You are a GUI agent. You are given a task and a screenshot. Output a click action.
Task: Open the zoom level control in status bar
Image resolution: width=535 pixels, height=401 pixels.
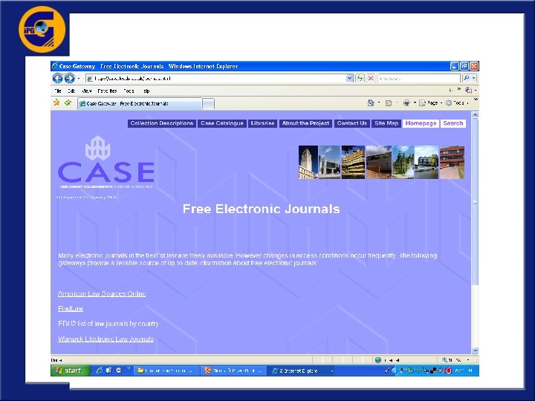pyautogui.click(x=455, y=359)
